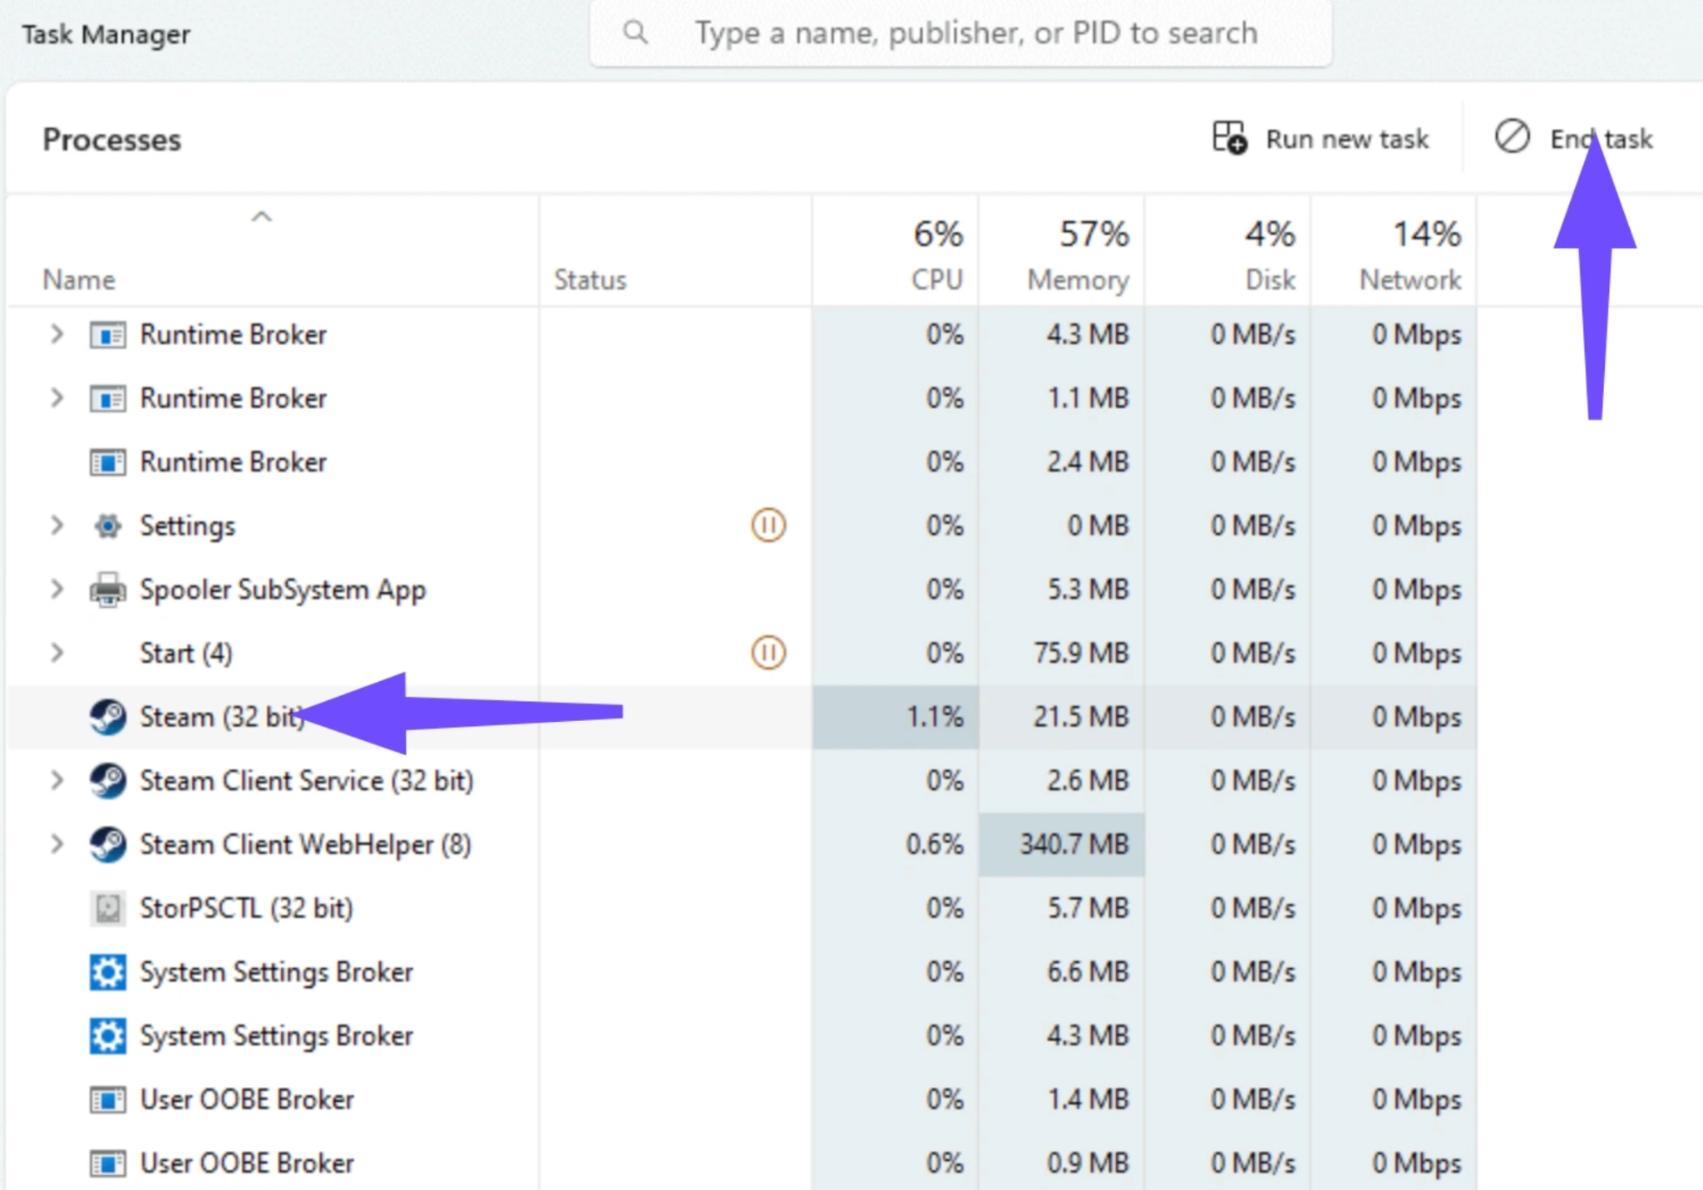
Task: Click the 340.7 MB memory cell
Action: pos(1062,845)
